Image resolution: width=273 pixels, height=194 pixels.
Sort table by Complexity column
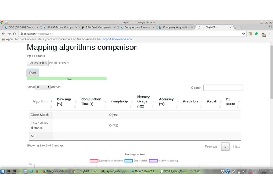(x=121, y=101)
